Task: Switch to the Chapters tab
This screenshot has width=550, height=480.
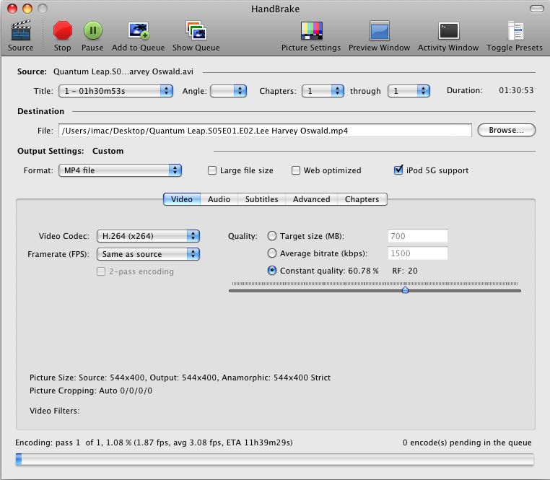Action: click(362, 199)
